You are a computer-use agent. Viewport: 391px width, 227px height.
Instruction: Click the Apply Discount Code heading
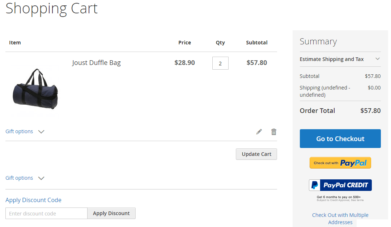33,200
